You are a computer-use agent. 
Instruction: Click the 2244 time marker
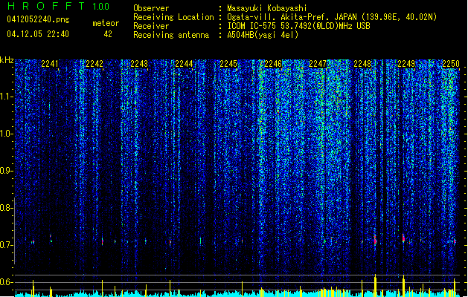[184, 64]
